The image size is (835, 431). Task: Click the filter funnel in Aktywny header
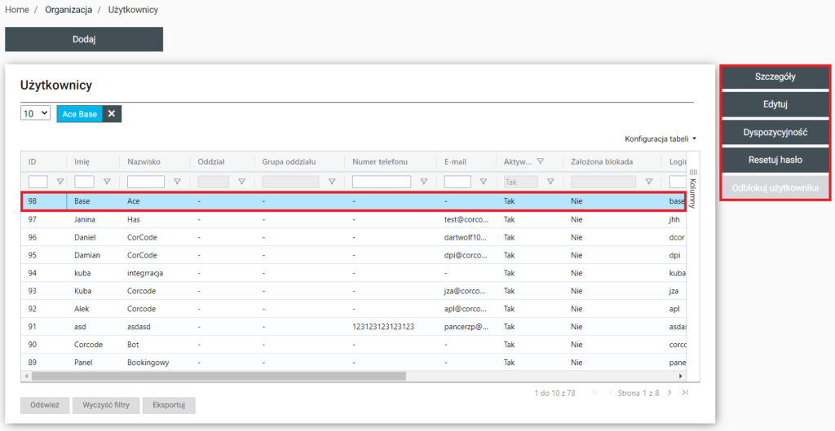540,161
